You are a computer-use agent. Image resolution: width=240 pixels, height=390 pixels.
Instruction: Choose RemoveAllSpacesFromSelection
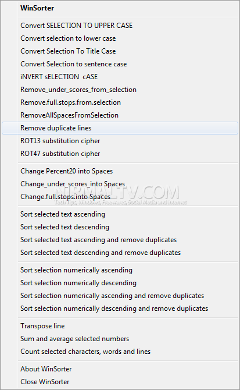click(x=120, y=115)
